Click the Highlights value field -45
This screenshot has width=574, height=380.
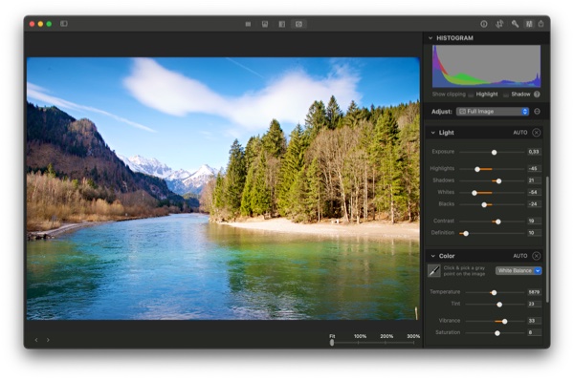point(534,168)
